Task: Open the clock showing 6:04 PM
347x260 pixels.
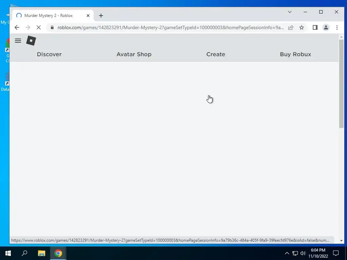Action: tap(318, 253)
